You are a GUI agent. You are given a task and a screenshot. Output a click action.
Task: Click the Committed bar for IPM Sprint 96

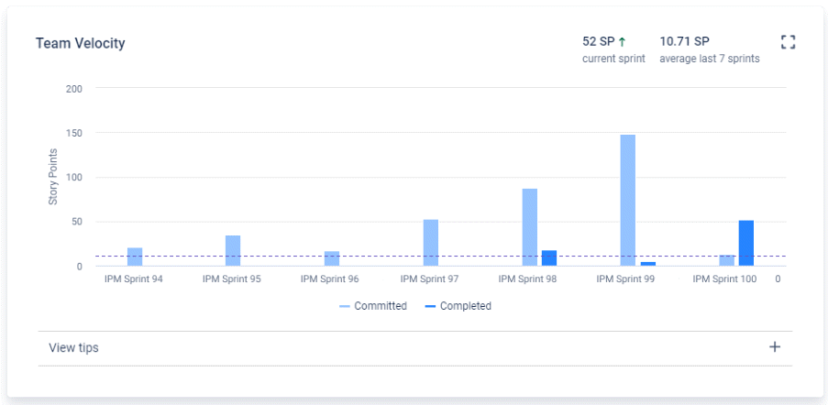[332, 258]
